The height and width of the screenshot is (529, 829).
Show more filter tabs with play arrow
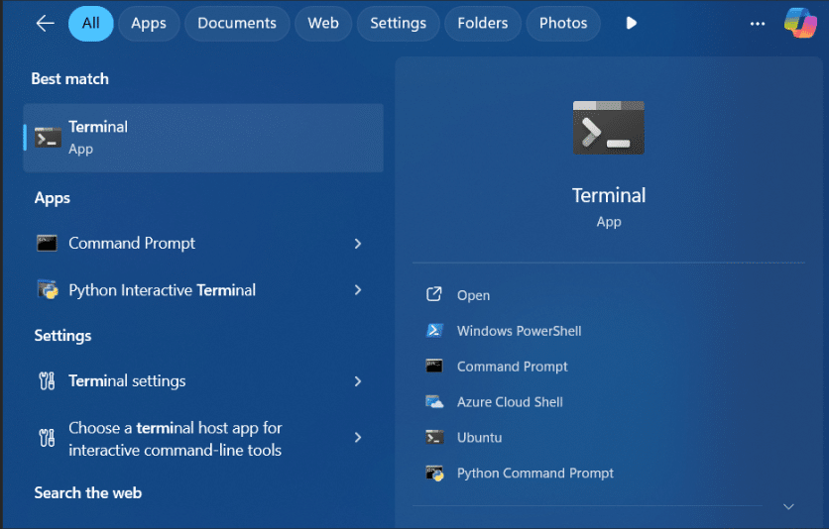[x=631, y=23]
